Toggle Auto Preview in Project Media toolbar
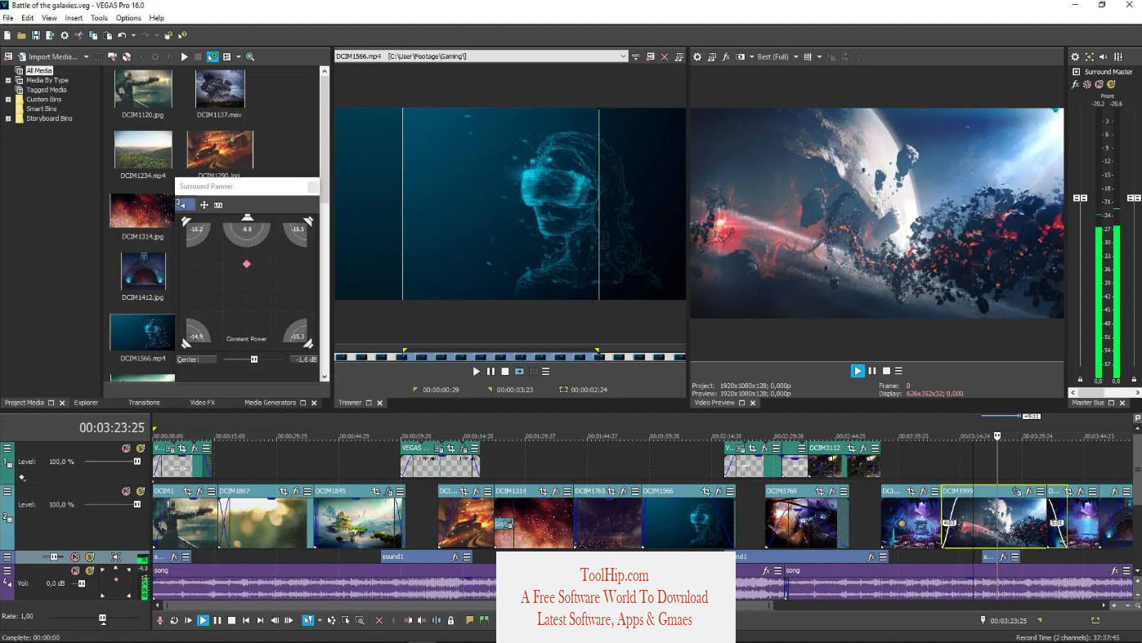Viewport: 1142px width, 643px height. [213, 56]
